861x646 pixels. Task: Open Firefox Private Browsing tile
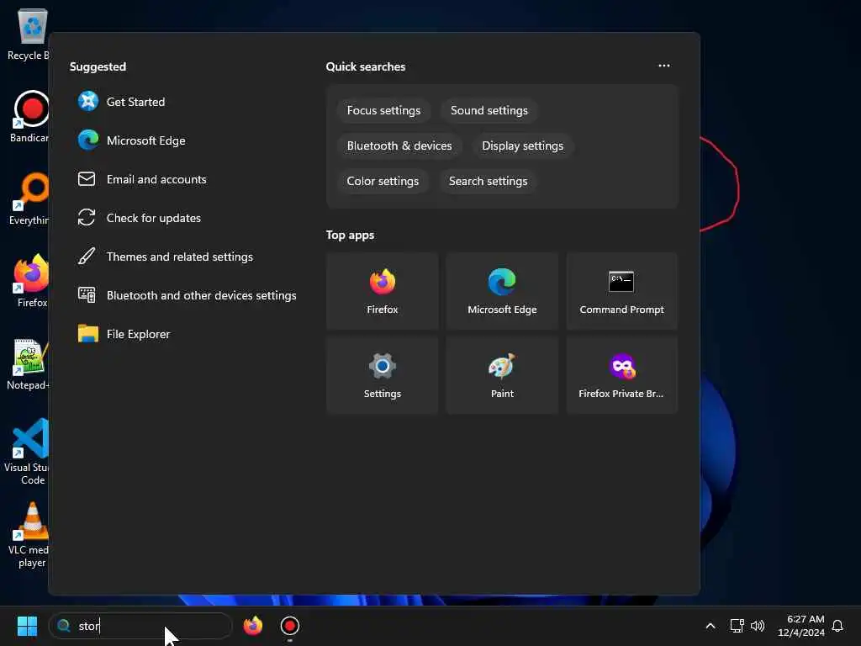pyautogui.click(x=621, y=375)
